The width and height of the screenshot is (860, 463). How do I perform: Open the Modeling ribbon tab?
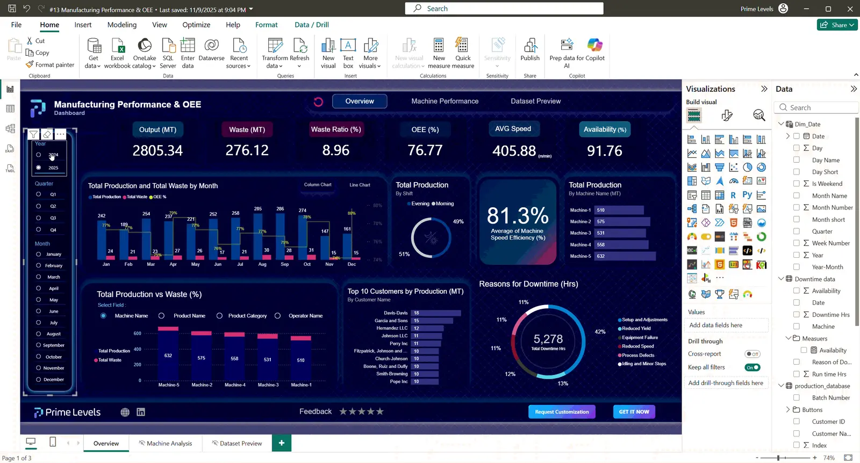coord(122,25)
